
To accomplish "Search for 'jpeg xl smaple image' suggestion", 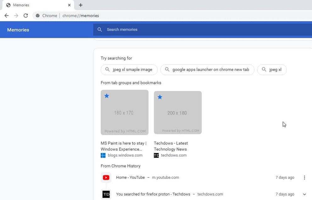I will pos(129,70).
